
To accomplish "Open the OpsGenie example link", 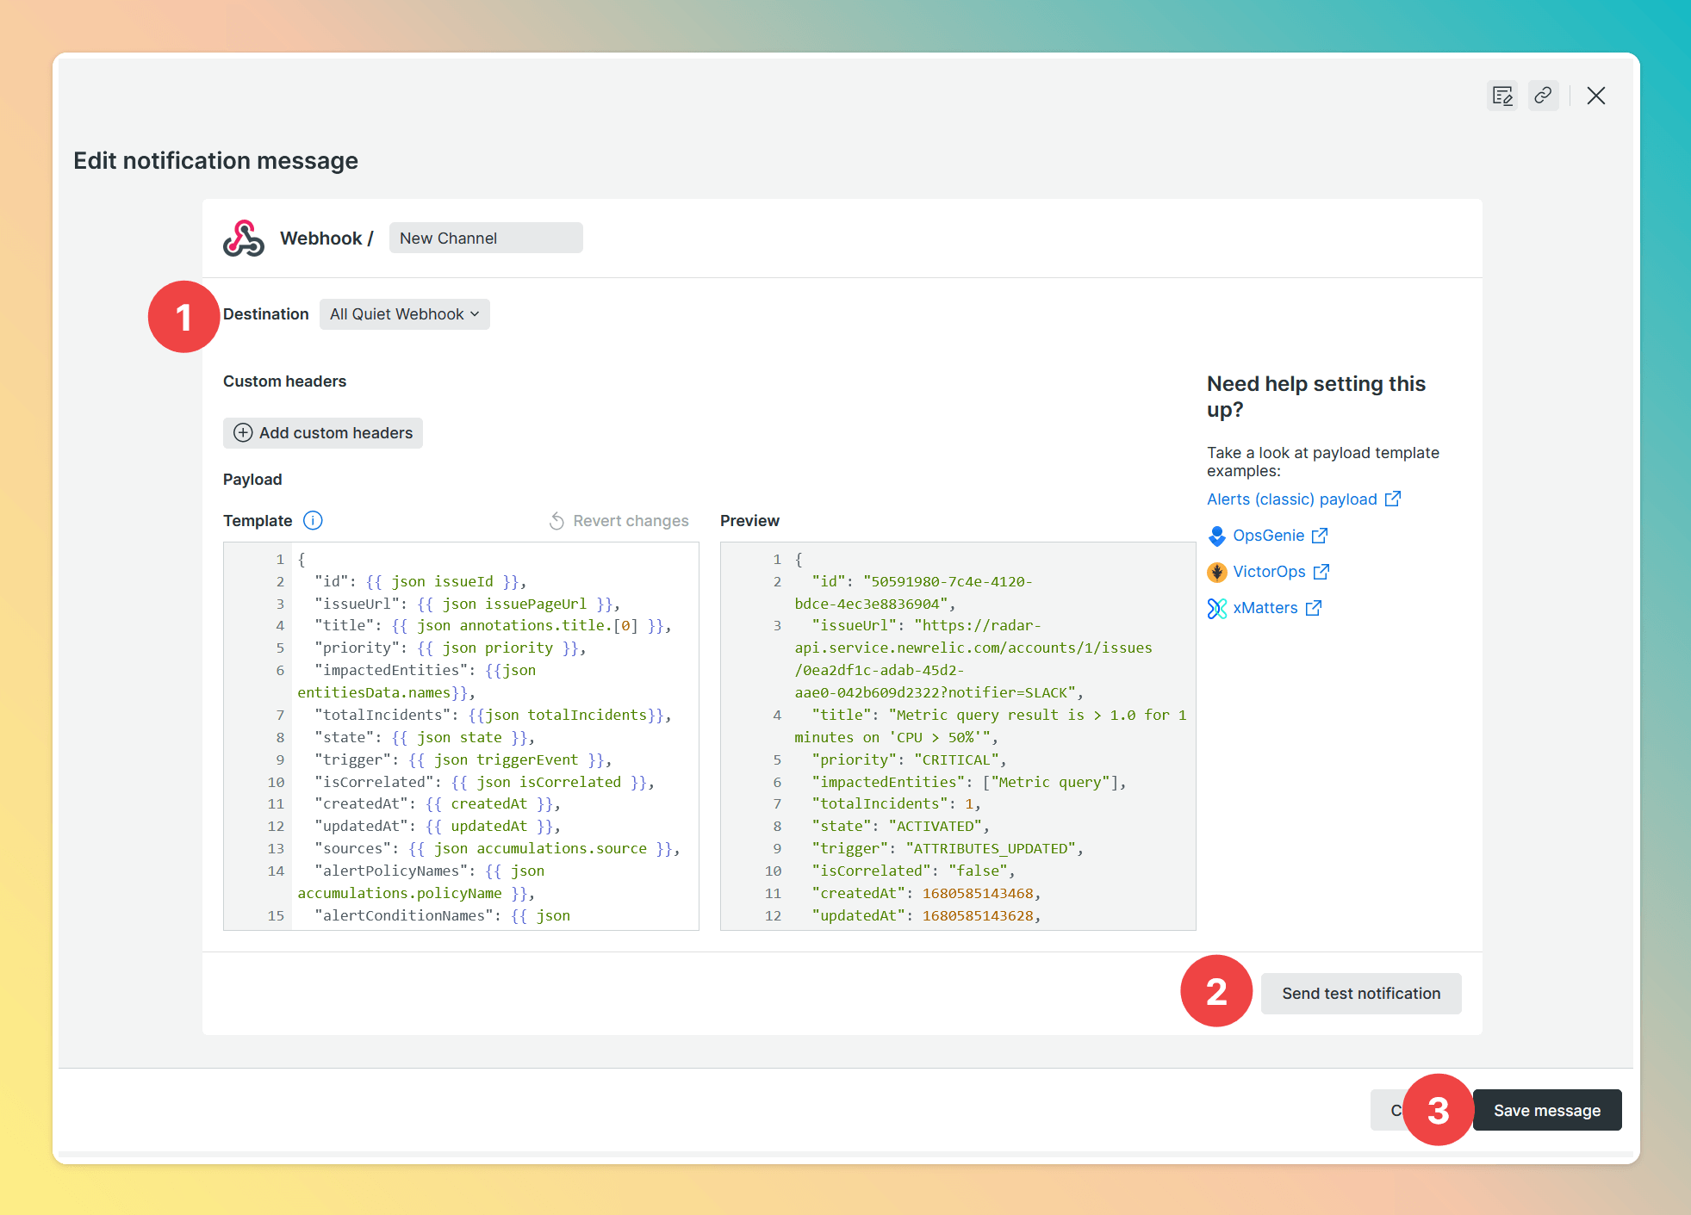I will pos(1268,536).
